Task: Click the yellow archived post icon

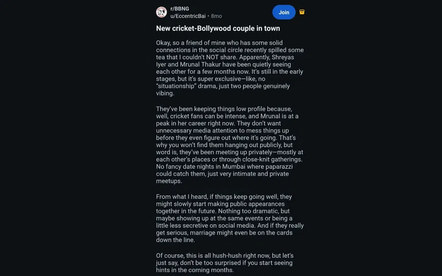Action: click(302, 12)
